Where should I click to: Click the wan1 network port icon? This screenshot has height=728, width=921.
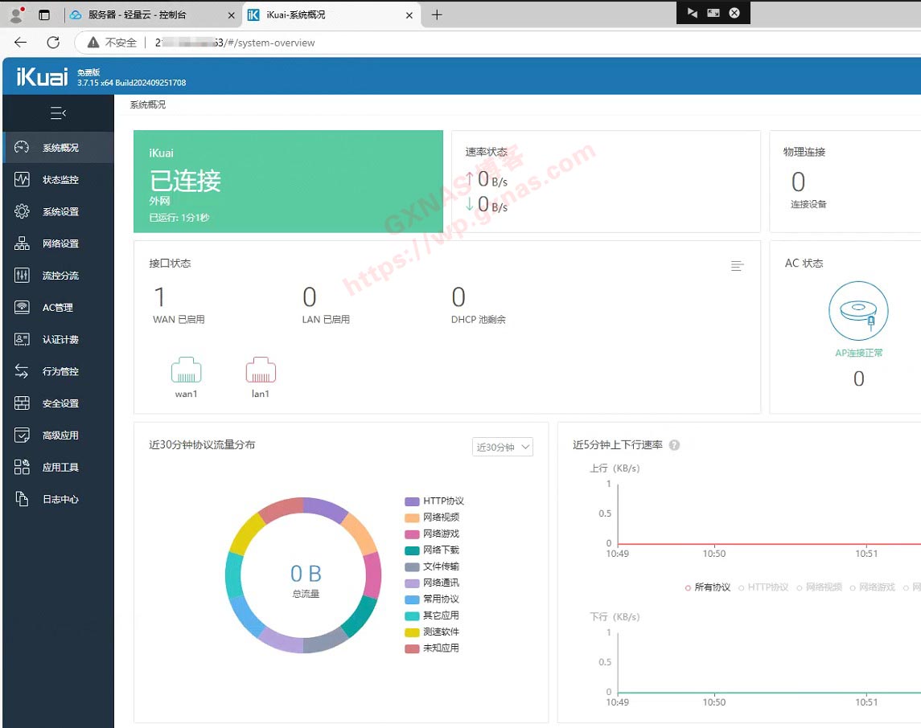[x=186, y=370]
